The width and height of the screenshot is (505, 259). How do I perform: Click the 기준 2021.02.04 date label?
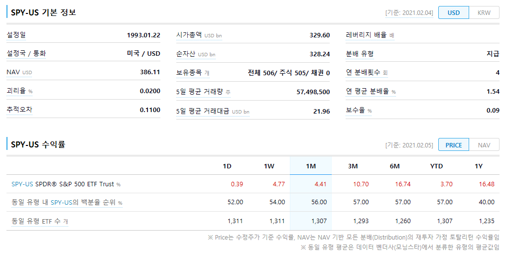[x=409, y=13]
